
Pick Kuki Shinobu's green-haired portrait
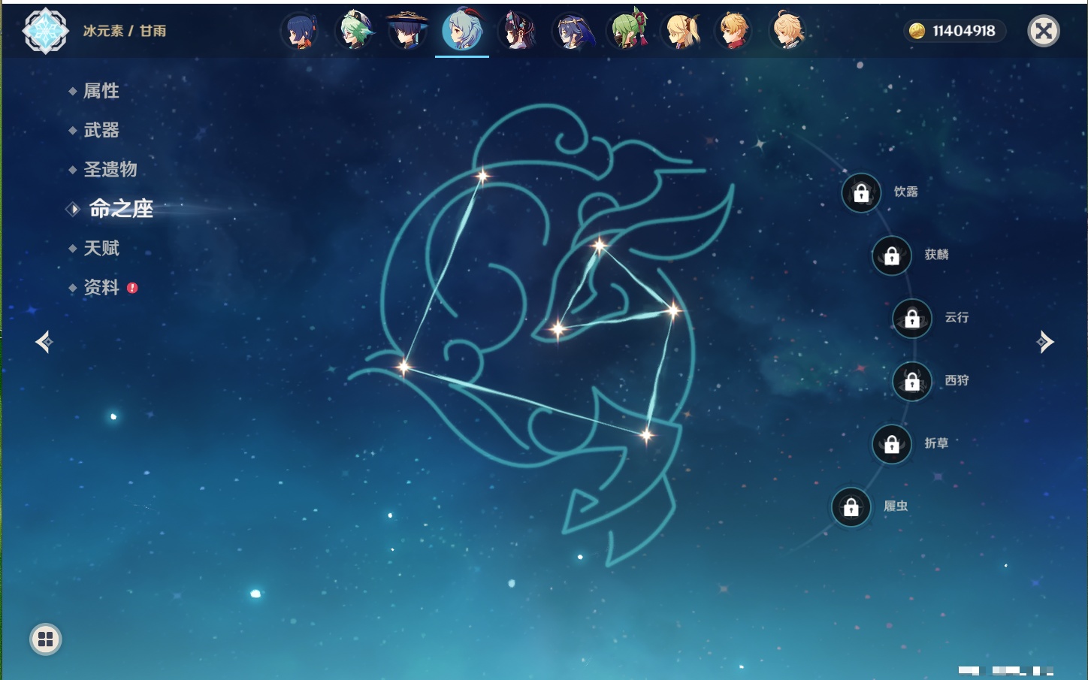pos(627,32)
